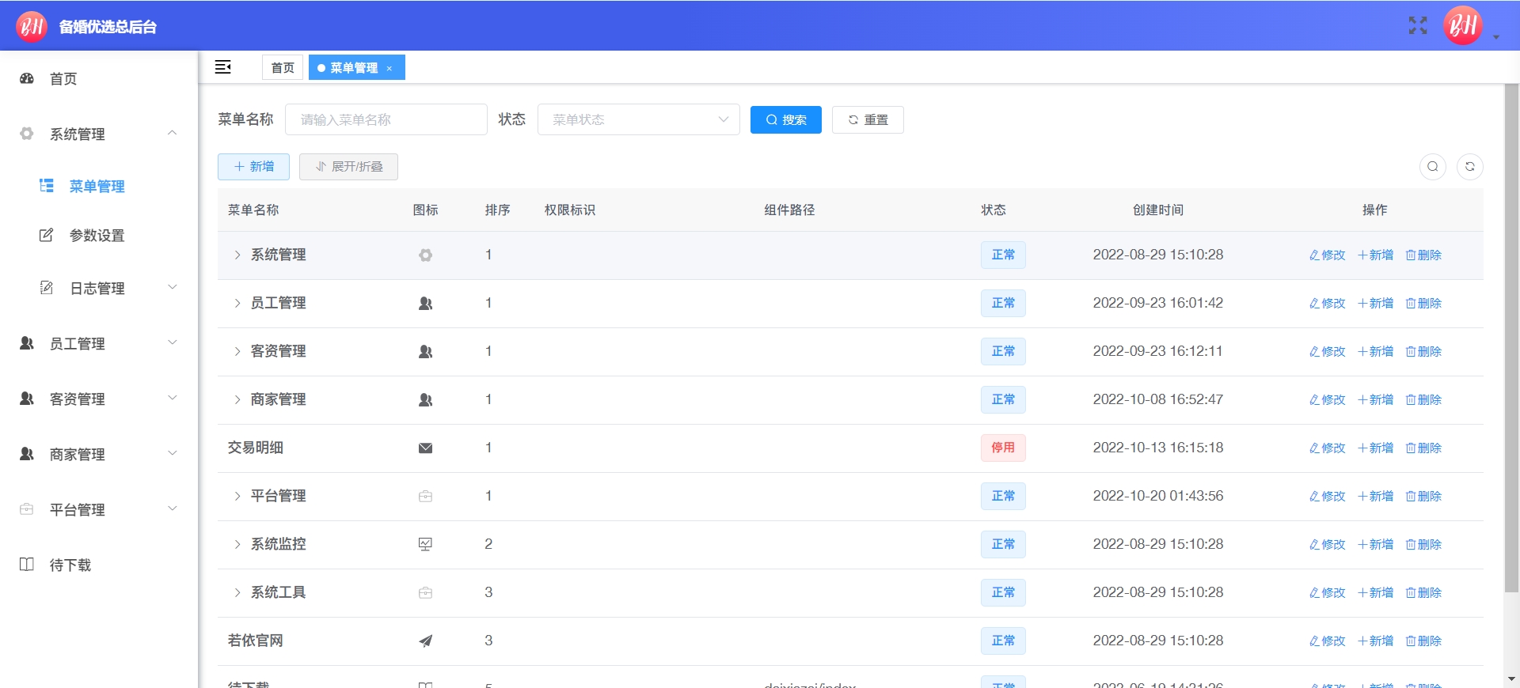Open 参数设置 in the sidebar
The height and width of the screenshot is (688, 1520).
[x=99, y=235]
